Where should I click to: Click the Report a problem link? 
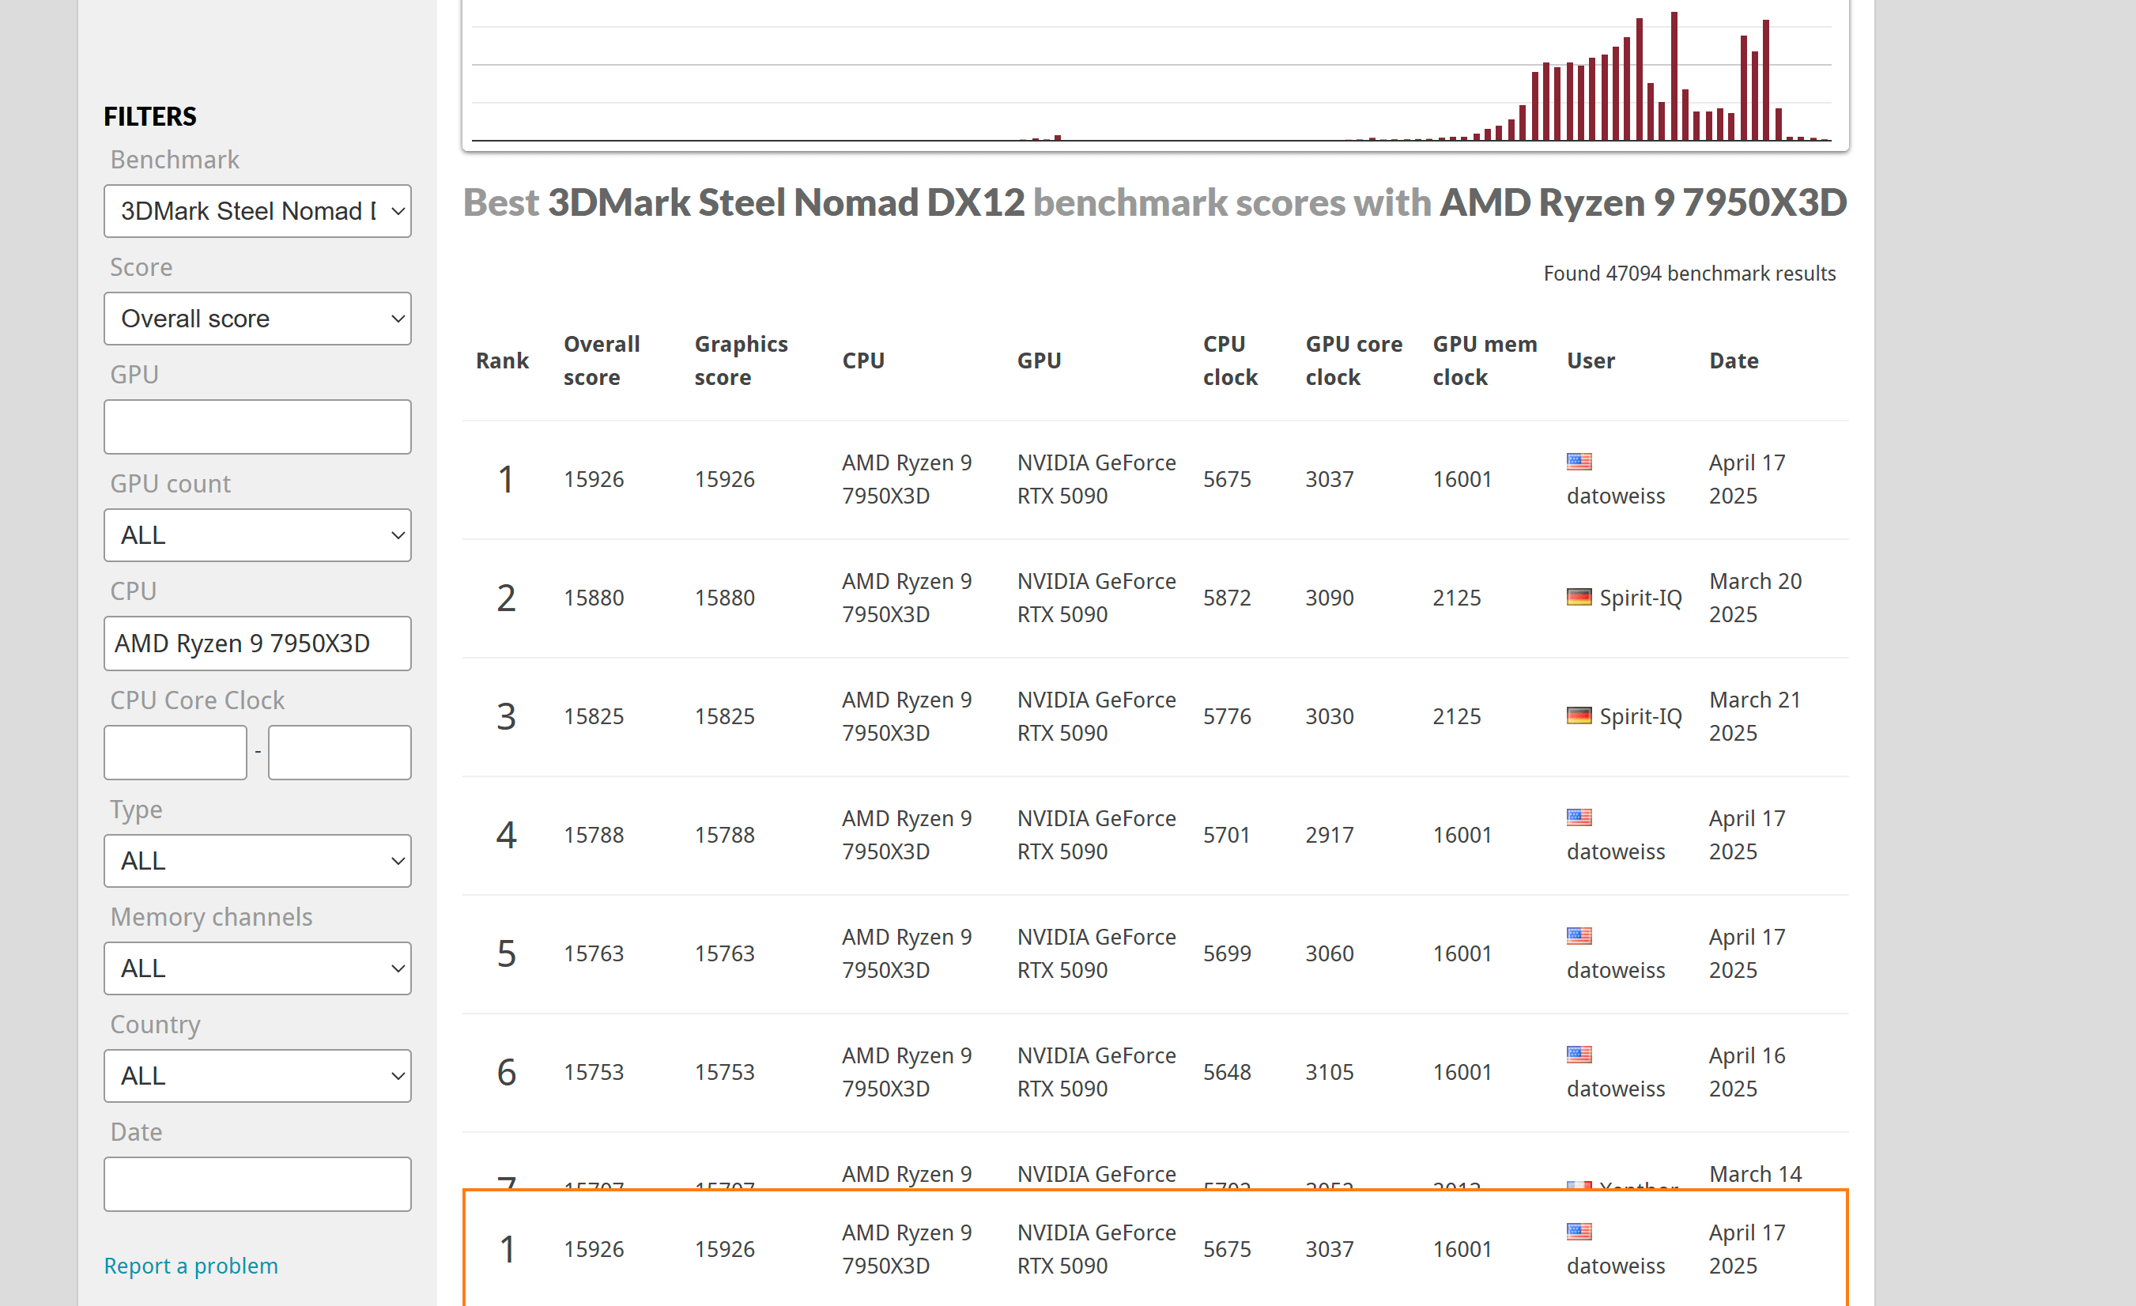tap(191, 1266)
